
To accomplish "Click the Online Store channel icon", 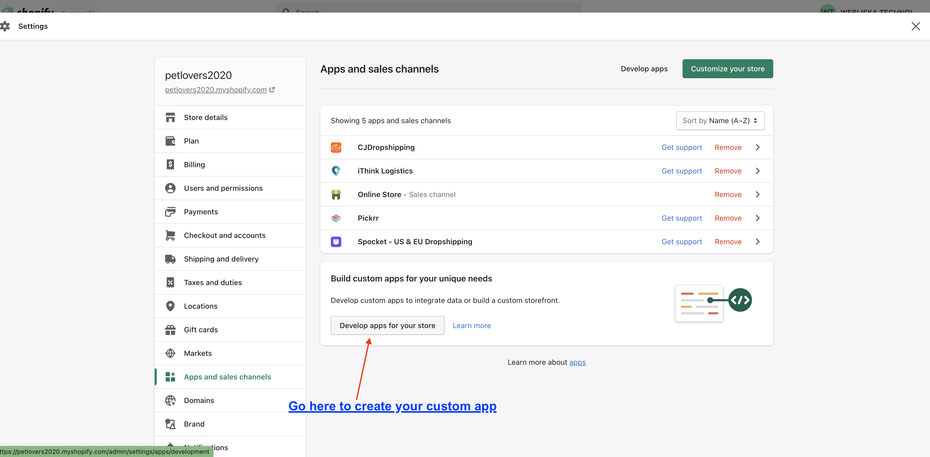I will [x=336, y=195].
